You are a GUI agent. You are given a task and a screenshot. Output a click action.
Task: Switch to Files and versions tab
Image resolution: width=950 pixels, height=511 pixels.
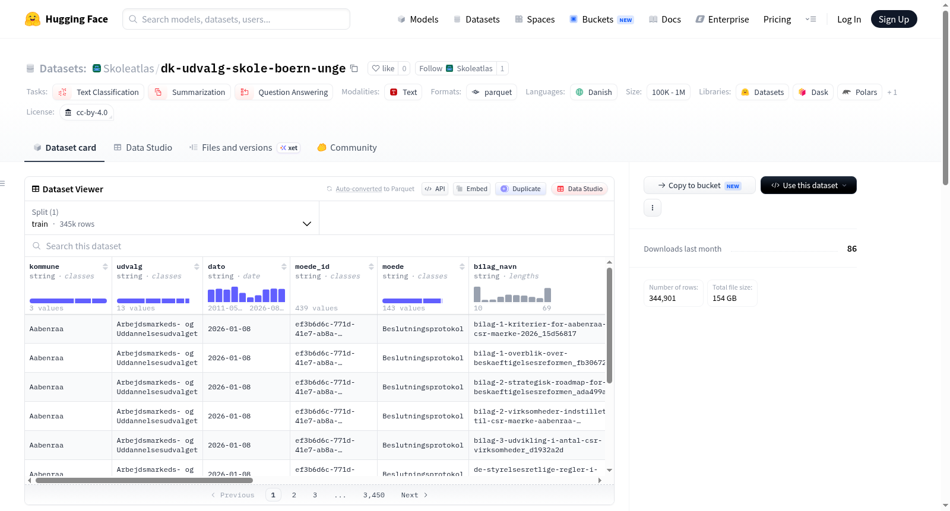245,148
